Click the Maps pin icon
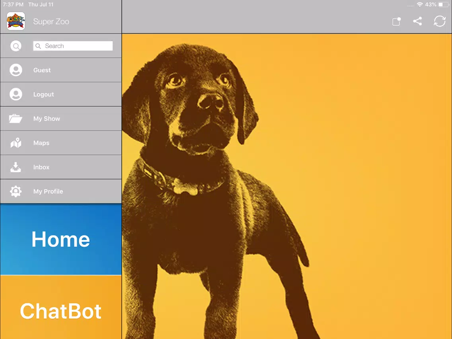Image resolution: width=452 pixels, height=339 pixels. (x=16, y=143)
